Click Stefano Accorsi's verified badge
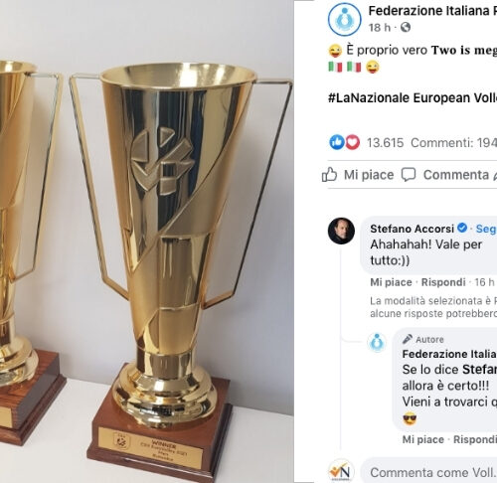 [462, 228]
